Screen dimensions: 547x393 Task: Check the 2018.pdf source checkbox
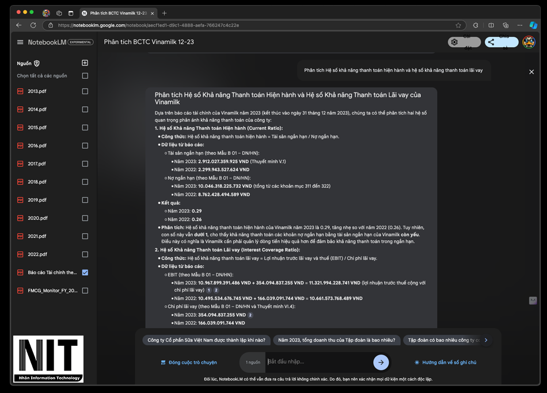tap(85, 182)
